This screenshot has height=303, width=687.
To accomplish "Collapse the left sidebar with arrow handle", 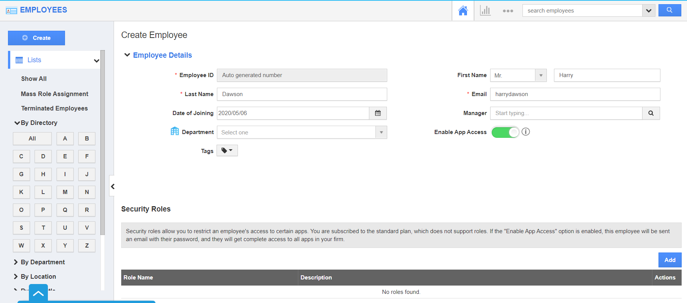I will pyautogui.click(x=112, y=186).
